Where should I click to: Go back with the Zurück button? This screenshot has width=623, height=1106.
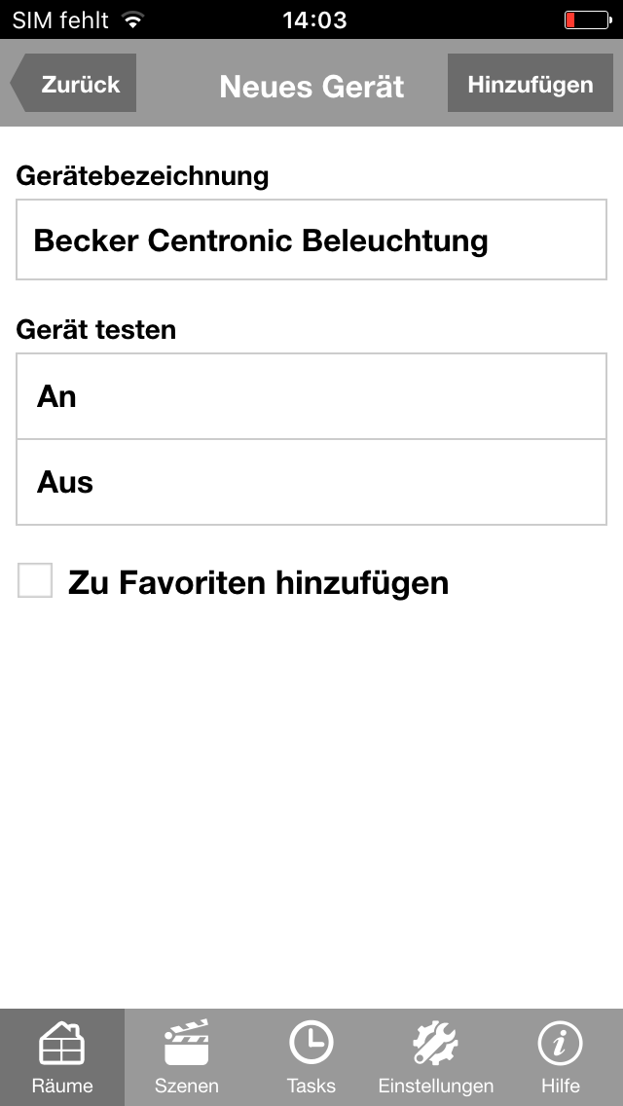[75, 84]
